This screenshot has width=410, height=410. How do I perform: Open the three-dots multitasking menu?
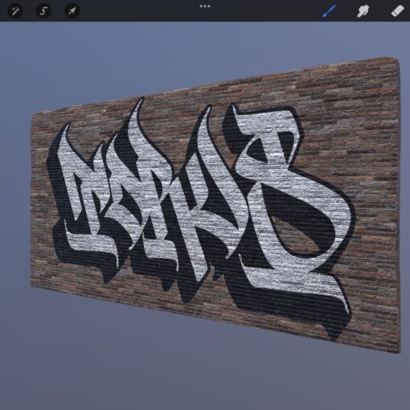(205, 6)
